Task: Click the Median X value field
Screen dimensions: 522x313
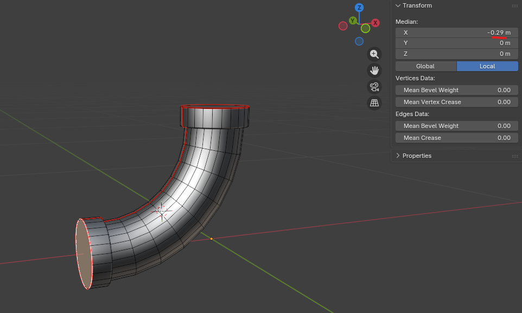Action: click(x=456, y=33)
